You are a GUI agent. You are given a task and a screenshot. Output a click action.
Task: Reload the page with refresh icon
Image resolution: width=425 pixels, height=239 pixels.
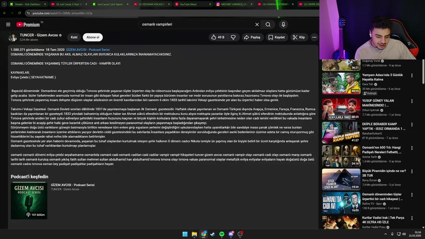pos(20,13)
